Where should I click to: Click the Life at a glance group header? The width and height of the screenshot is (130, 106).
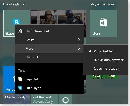[14, 4]
